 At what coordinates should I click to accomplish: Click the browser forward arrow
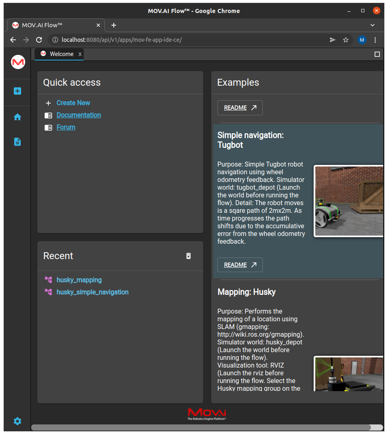click(x=26, y=40)
